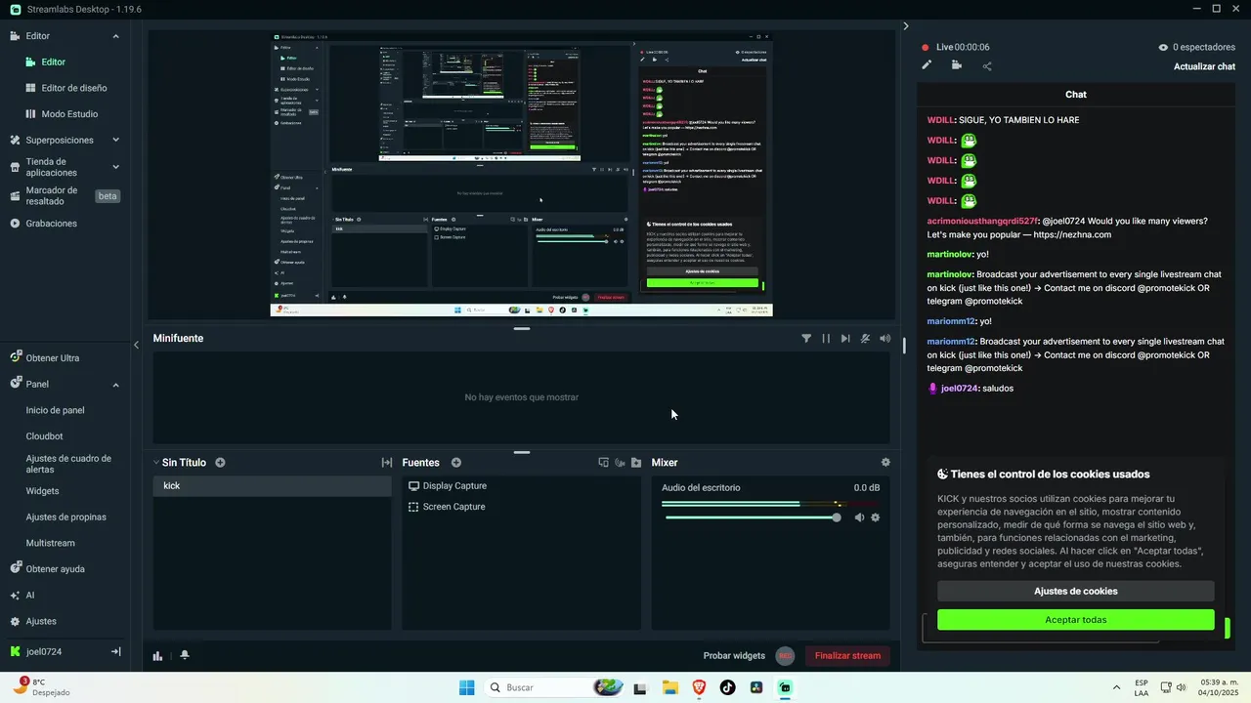The height and width of the screenshot is (703, 1251).
Task: Click Actualizar chat
Action: coord(1204,66)
